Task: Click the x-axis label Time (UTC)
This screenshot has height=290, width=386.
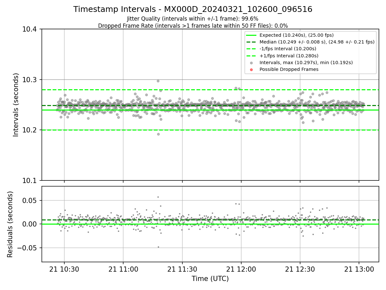Action: [x=210, y=279]
